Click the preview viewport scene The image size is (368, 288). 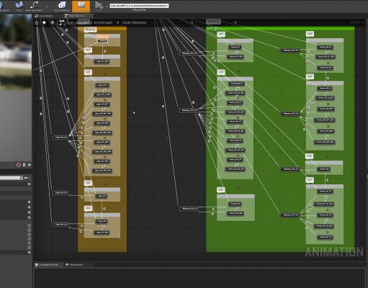tap(16, 88)
